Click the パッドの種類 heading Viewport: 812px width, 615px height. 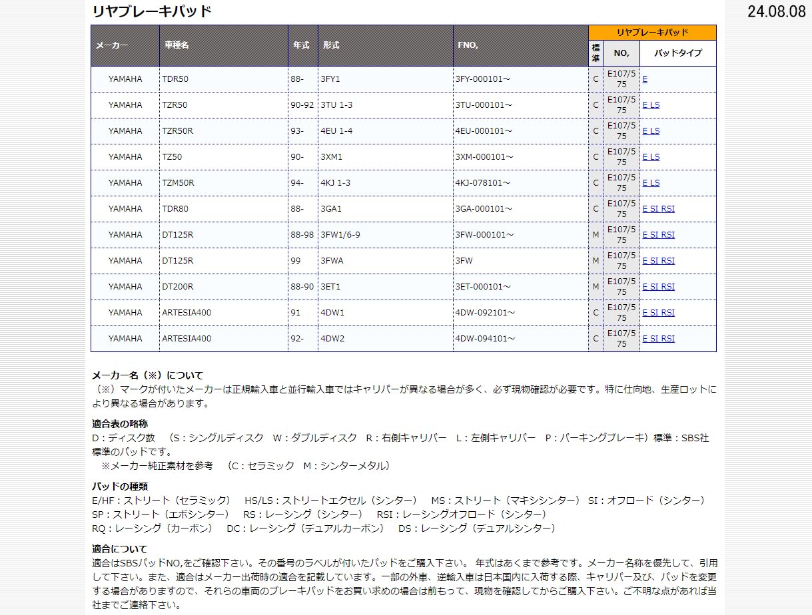[120, 486]
